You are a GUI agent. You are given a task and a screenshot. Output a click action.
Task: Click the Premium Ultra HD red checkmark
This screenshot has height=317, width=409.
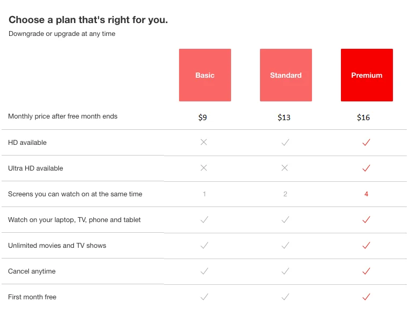pos(366,168)
